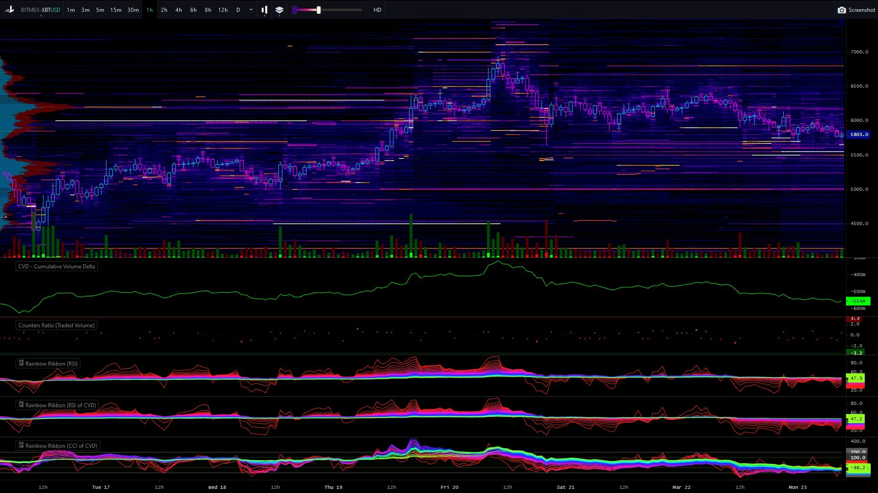Toggle the Counters Ratio [Traded Volume] indicator
This screenshot has width=878, height=493.
point(56,325)
